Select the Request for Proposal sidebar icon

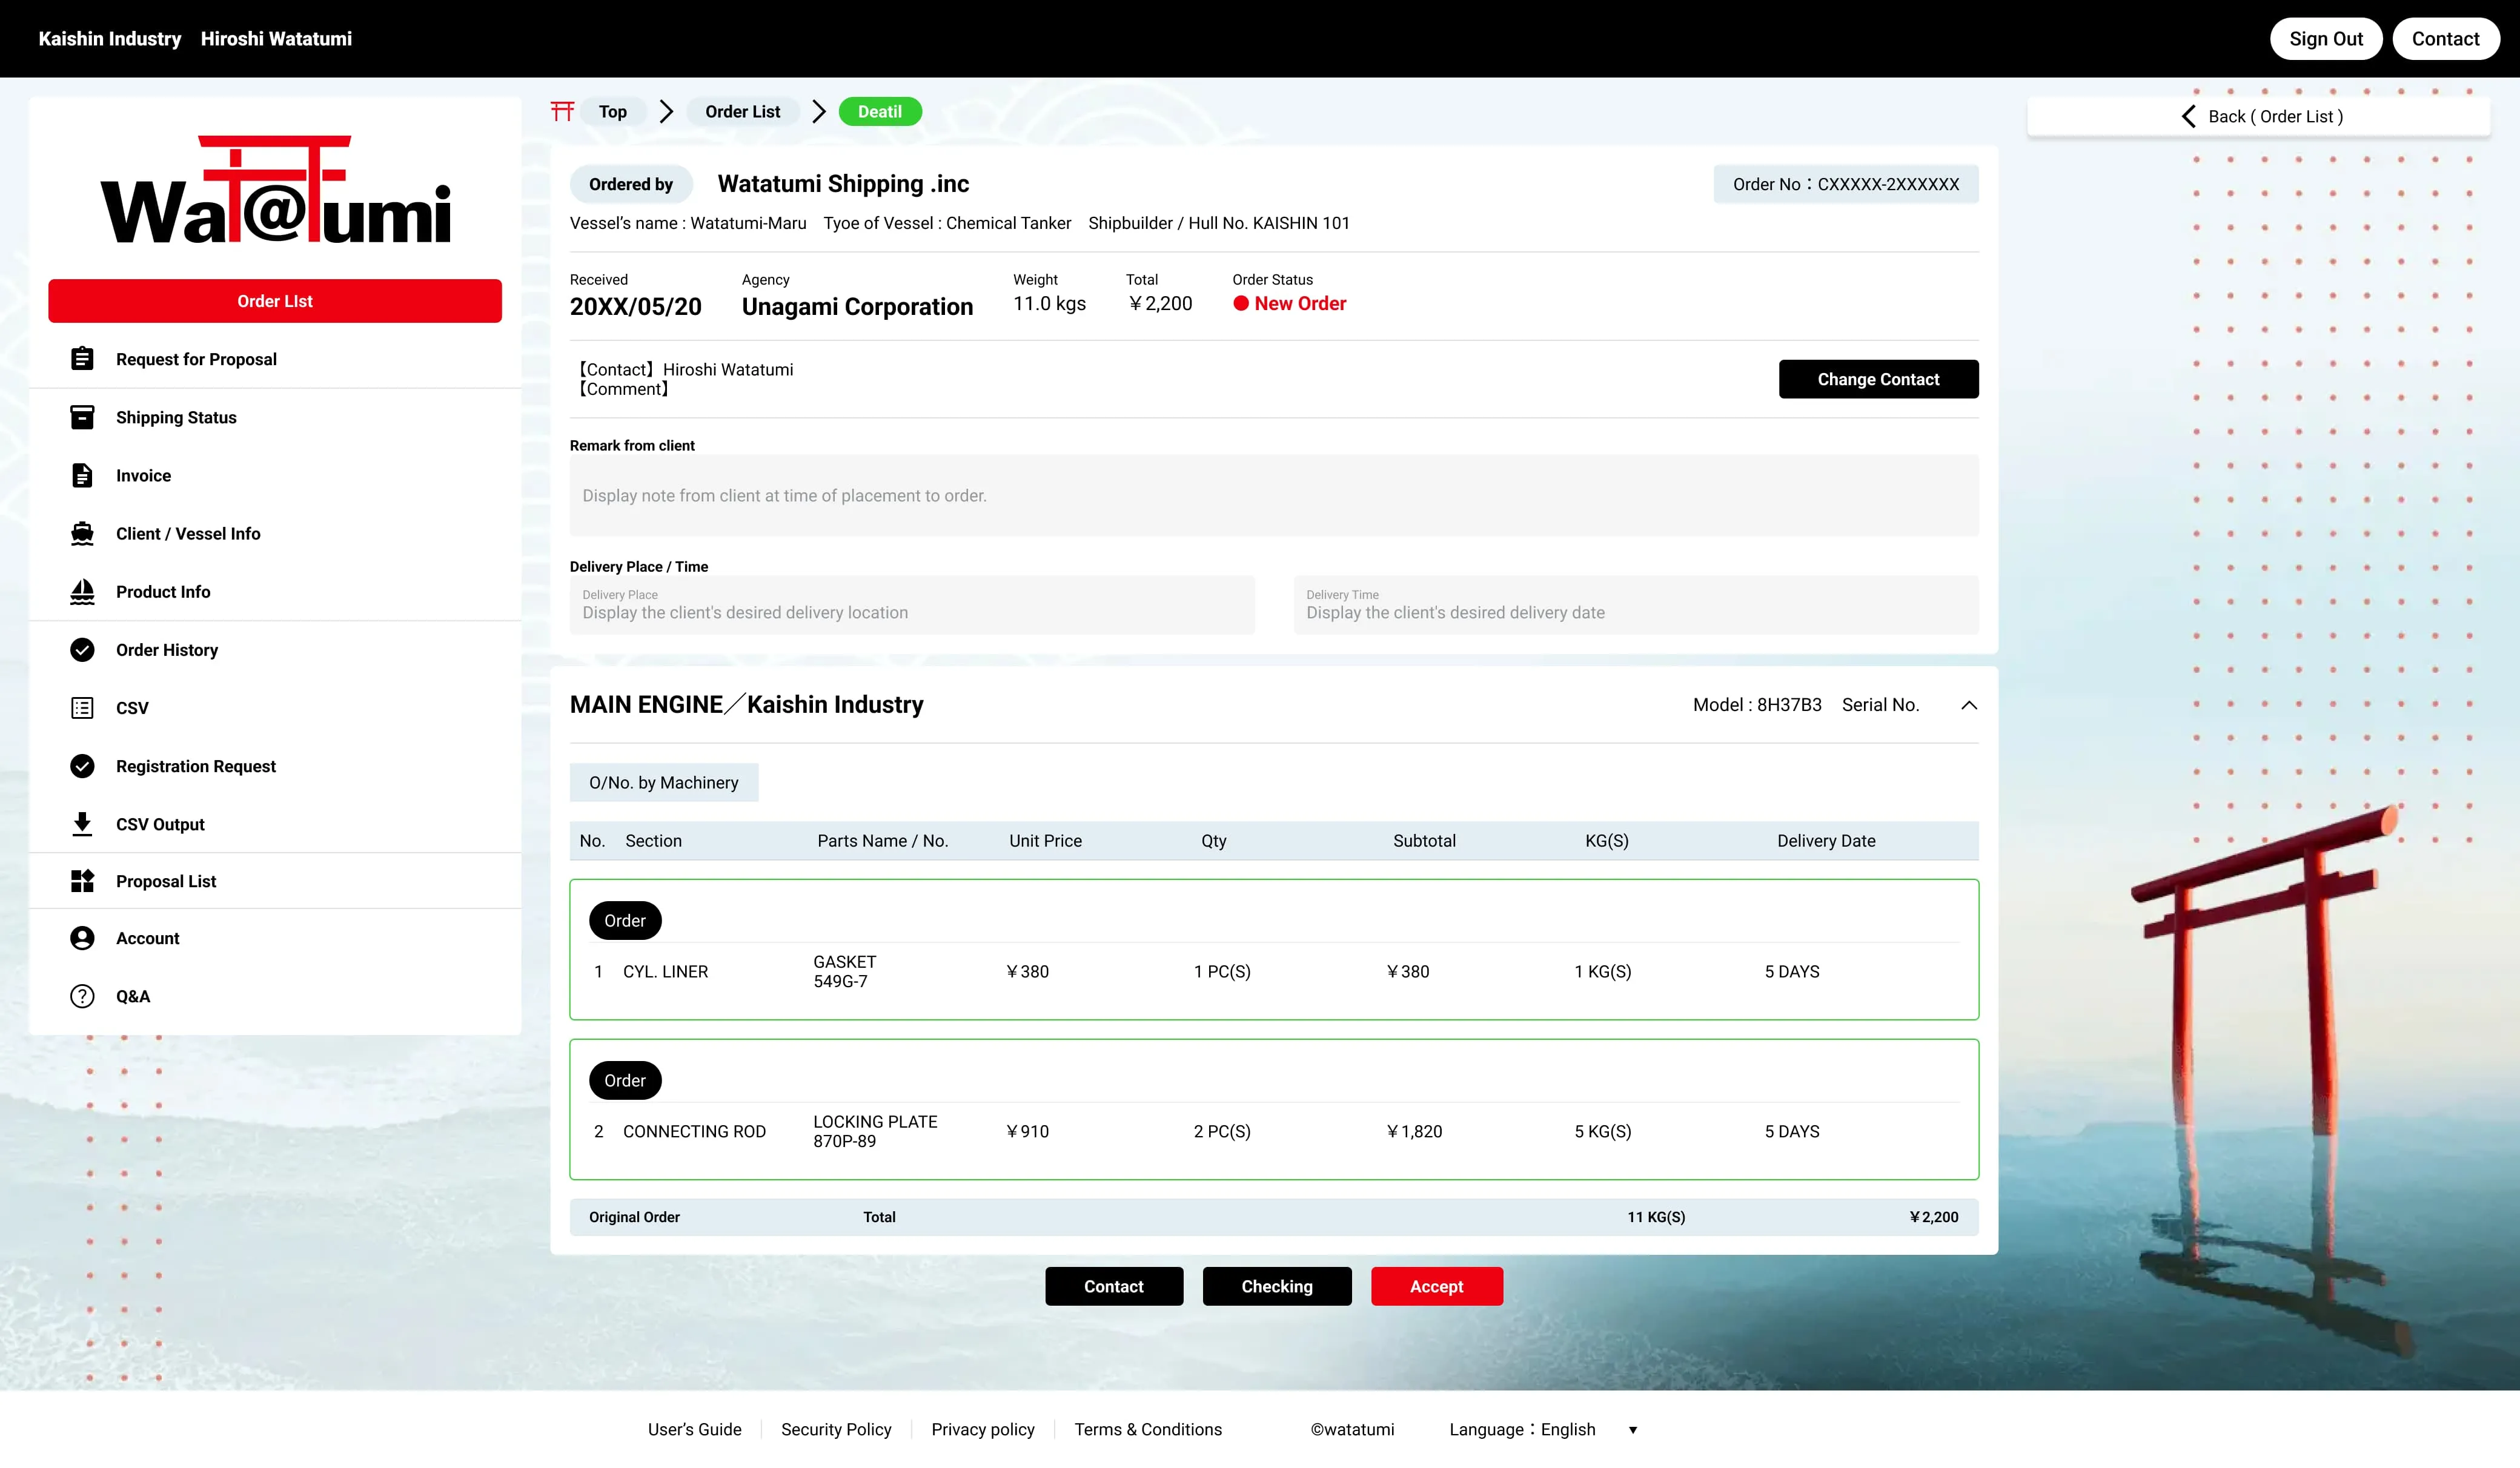coord(83,358)
